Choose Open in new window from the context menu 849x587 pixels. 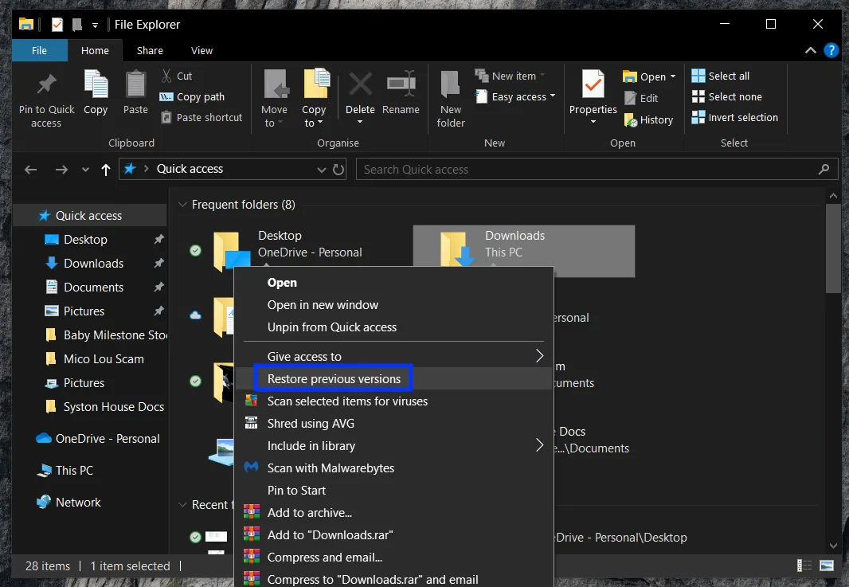point(322,304)
